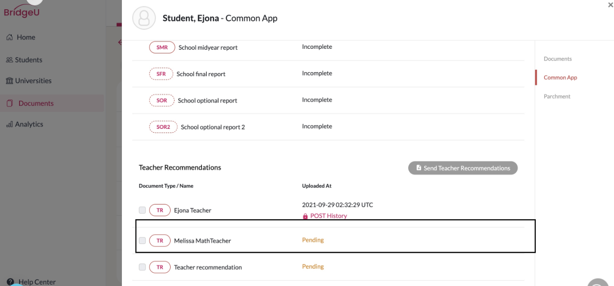Jump to the Documents section tab
614x286 pixels.
[557, 59]
